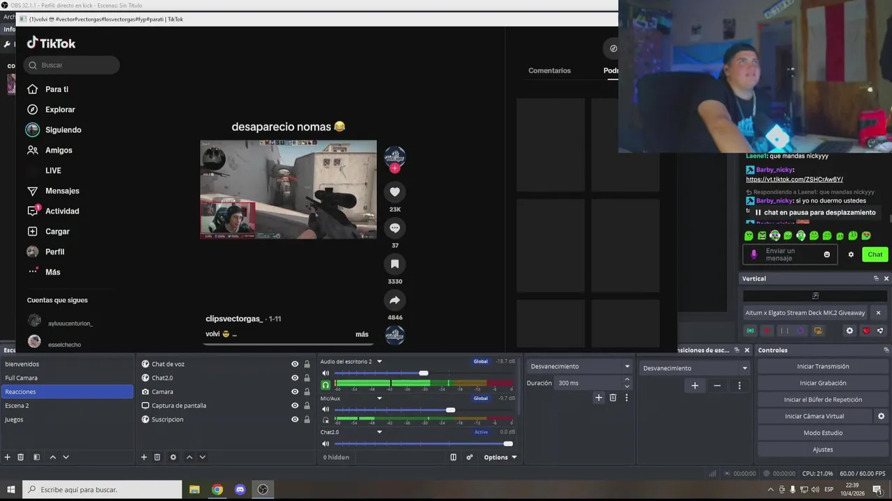Hide the Captura de pantalla source

click(295, 406)
